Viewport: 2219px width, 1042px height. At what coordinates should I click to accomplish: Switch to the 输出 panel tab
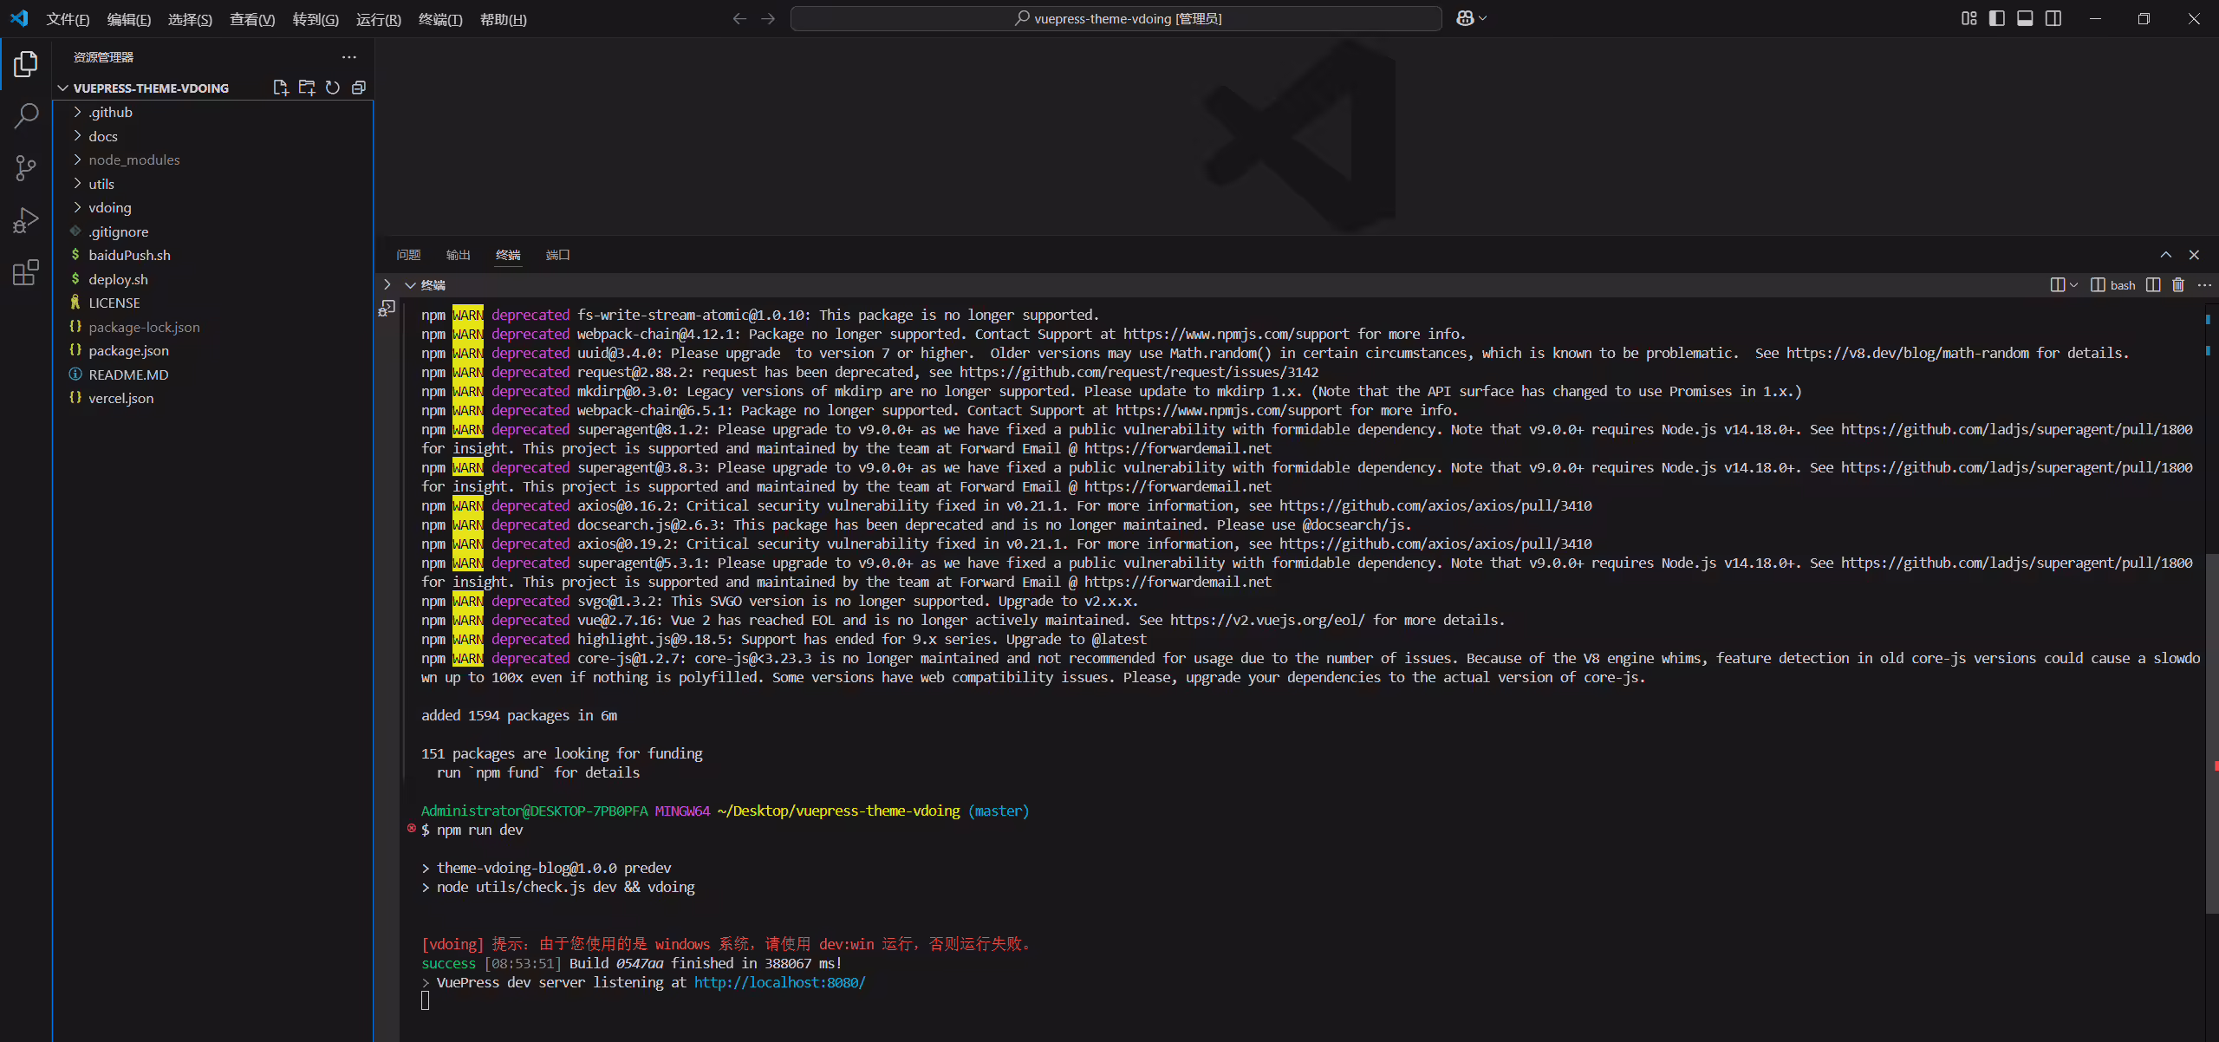[x=458, y=255]
